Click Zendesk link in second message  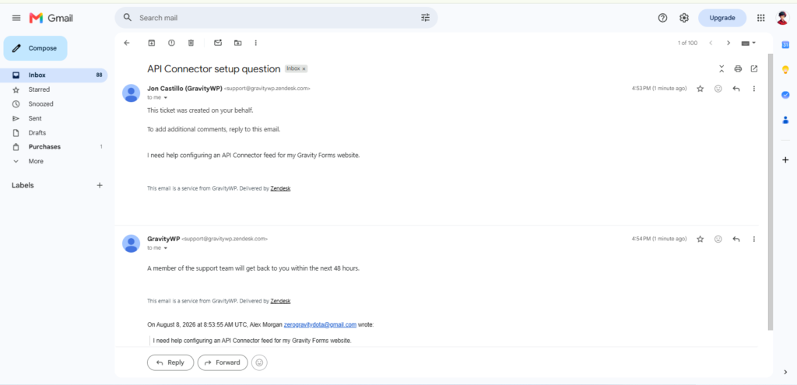pos(280,301)
